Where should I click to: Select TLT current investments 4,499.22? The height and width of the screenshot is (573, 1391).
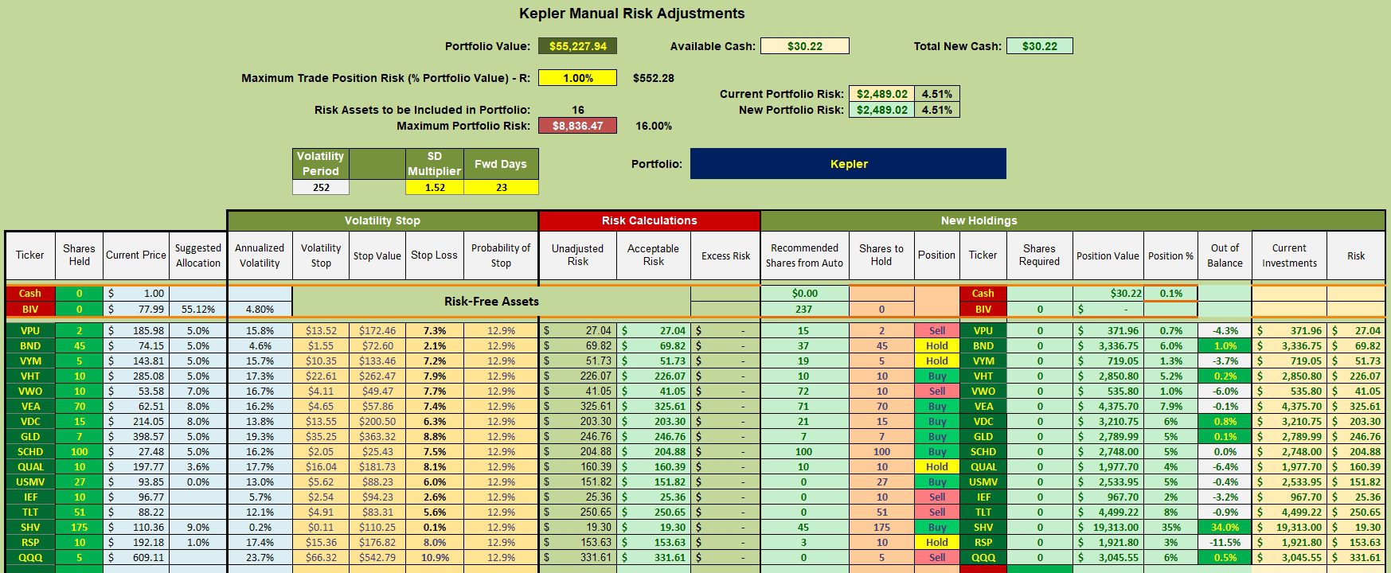coord(1289,513)
